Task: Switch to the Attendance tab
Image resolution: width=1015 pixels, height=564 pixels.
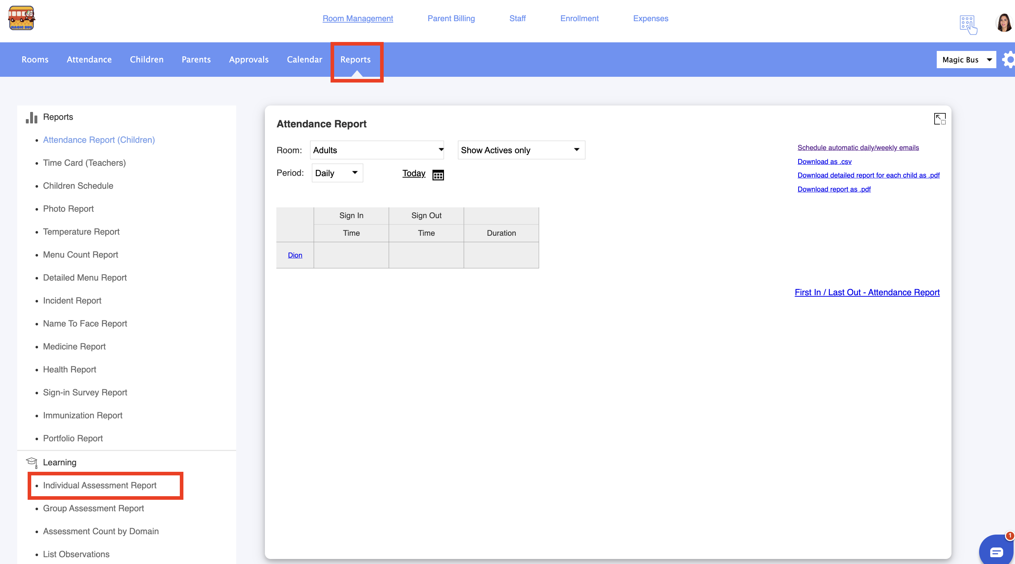Action: (x=89, y=60)
